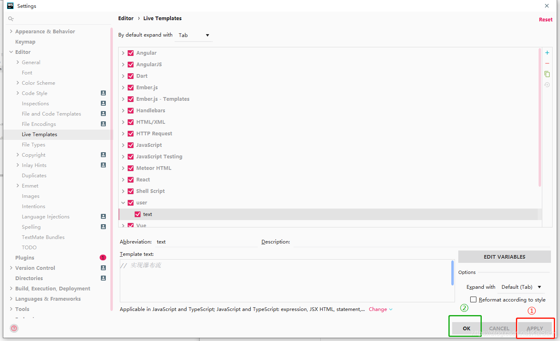
Task: Open Keymap settings page
Action: (x=25, y=42)
